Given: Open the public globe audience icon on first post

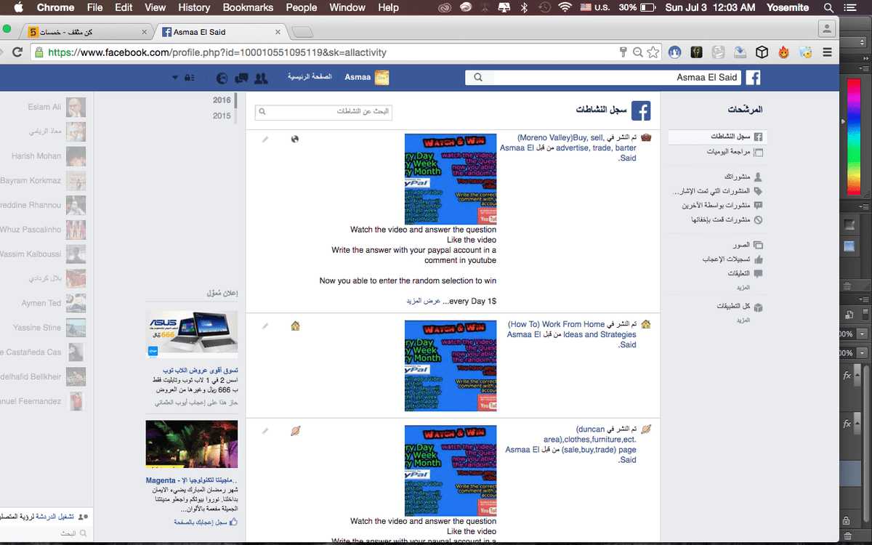Looking at the screenshot, I should tap(295, 139).
